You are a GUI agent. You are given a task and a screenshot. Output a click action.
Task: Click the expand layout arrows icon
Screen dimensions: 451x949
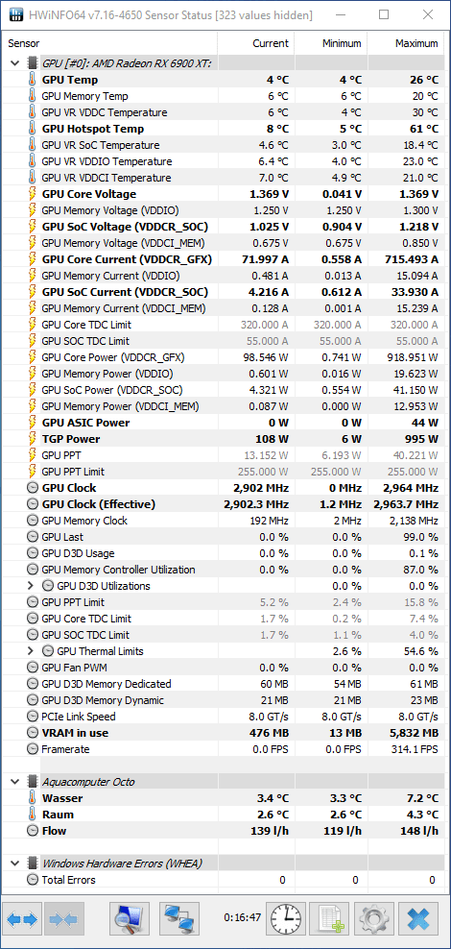[22, 919]
